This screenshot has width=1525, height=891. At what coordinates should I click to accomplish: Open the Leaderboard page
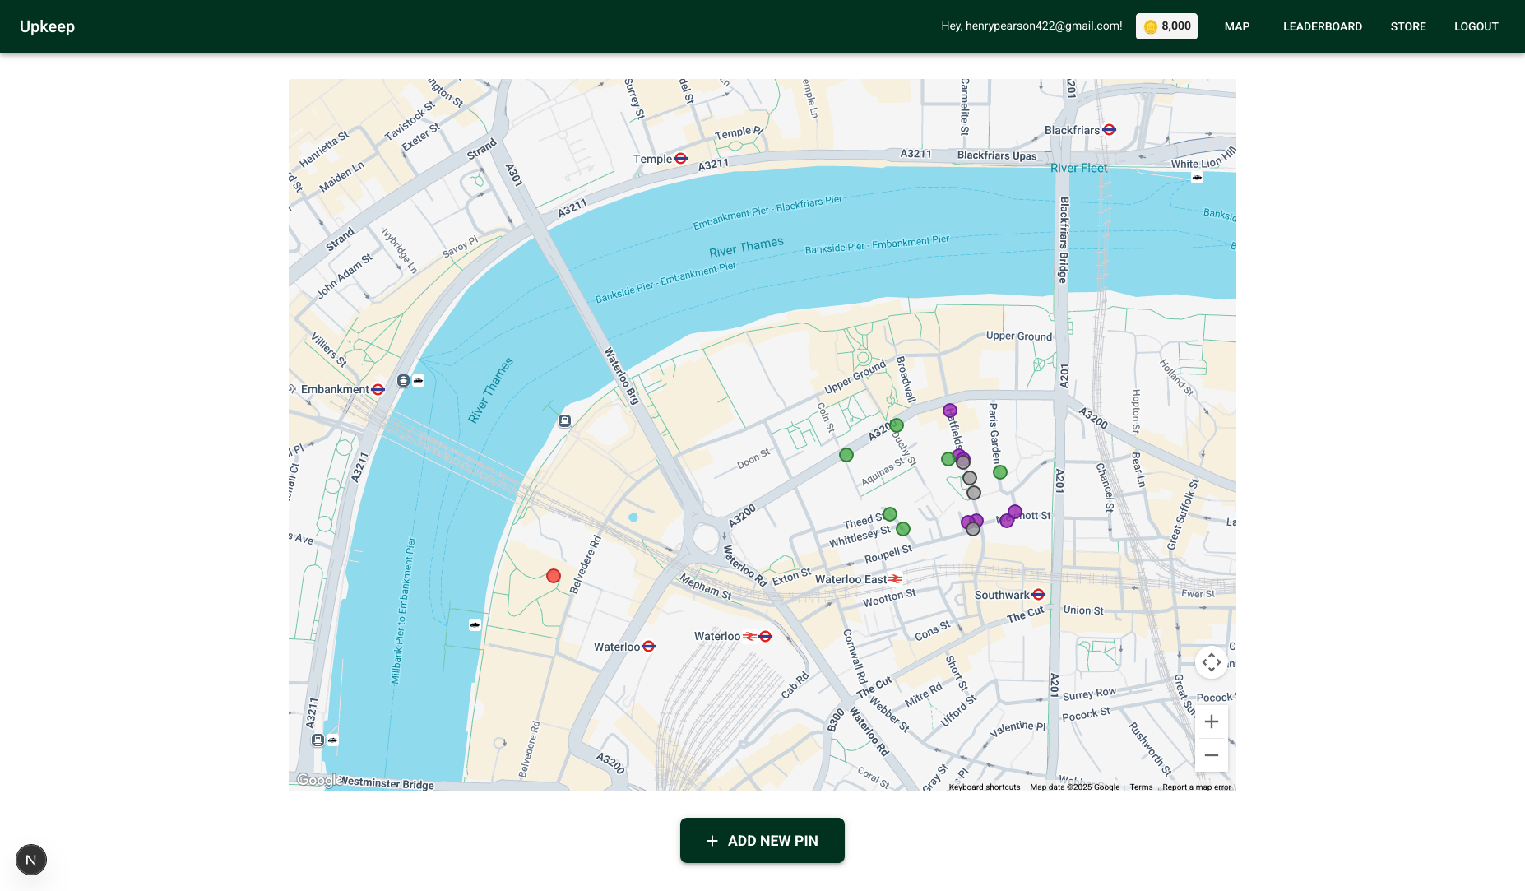1323,26
